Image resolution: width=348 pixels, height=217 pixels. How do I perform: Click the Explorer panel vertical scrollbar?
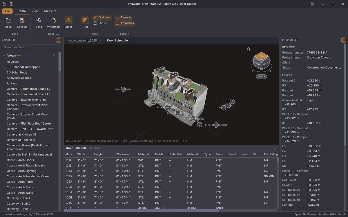60,62
